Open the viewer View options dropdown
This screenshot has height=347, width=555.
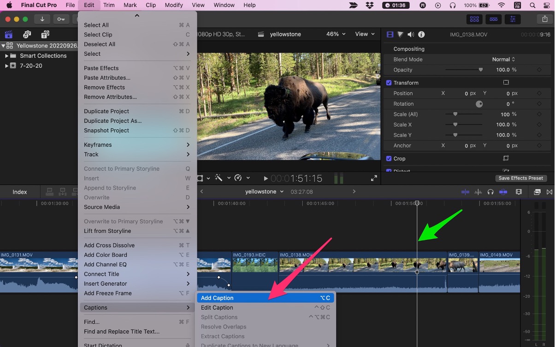[x=365, y=34]
